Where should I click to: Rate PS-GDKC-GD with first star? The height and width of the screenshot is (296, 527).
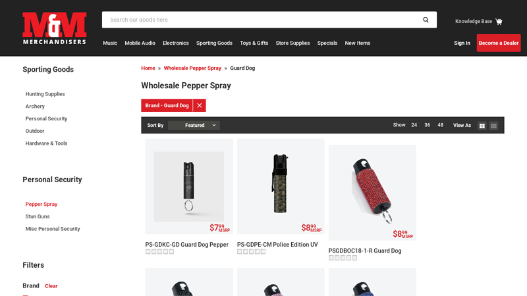[148, 252]
